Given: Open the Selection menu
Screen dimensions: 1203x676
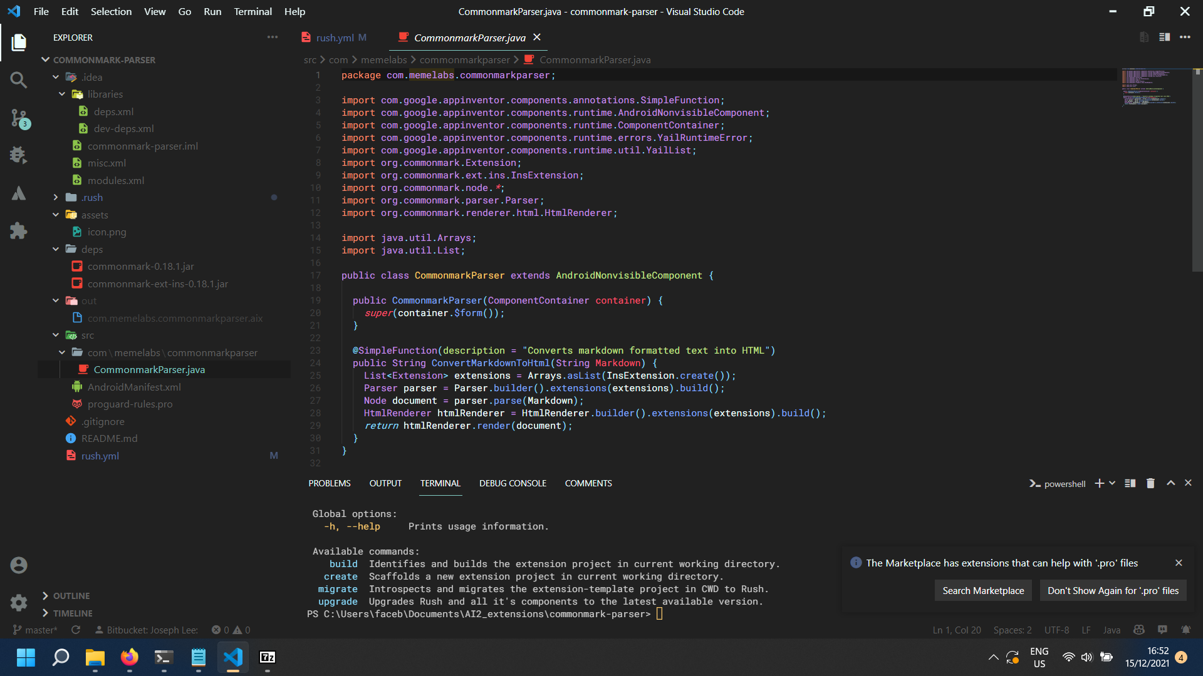Looking at the screenshot, I should point(111,11).
